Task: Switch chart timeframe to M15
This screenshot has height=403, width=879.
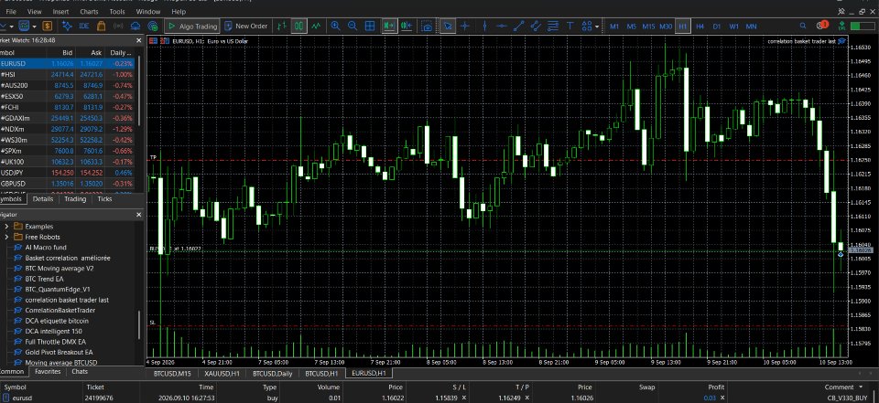Action: [648, 27]
